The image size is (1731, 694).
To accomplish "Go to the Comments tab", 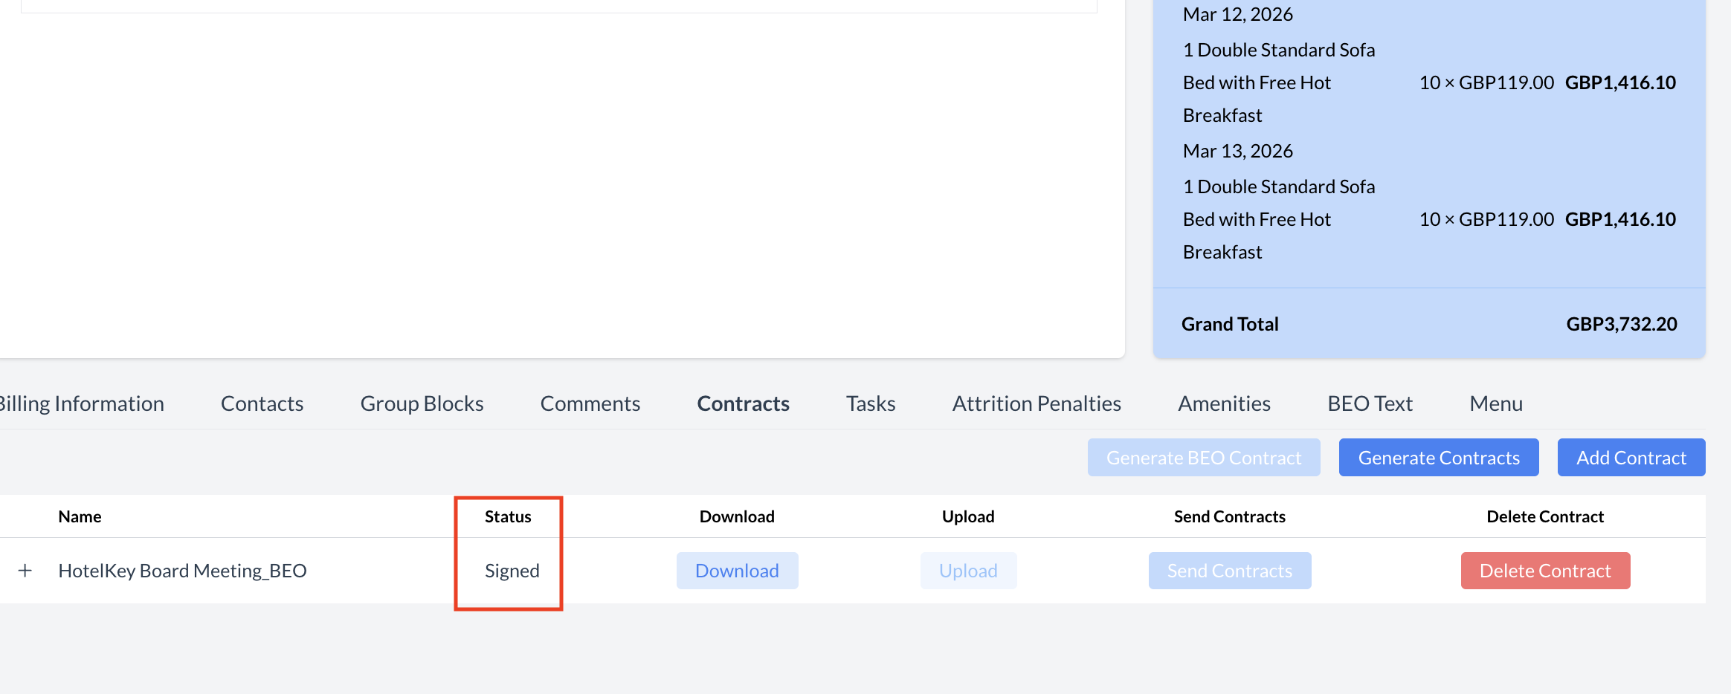I will [x=590, y=403].
